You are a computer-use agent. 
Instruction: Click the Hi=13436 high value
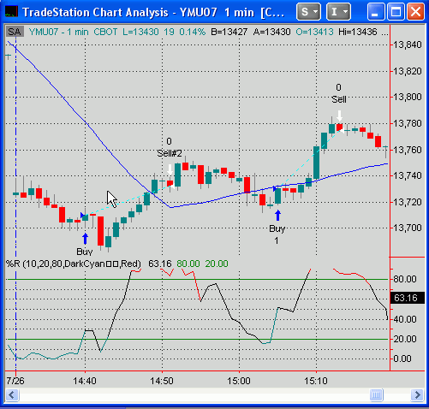358,32
